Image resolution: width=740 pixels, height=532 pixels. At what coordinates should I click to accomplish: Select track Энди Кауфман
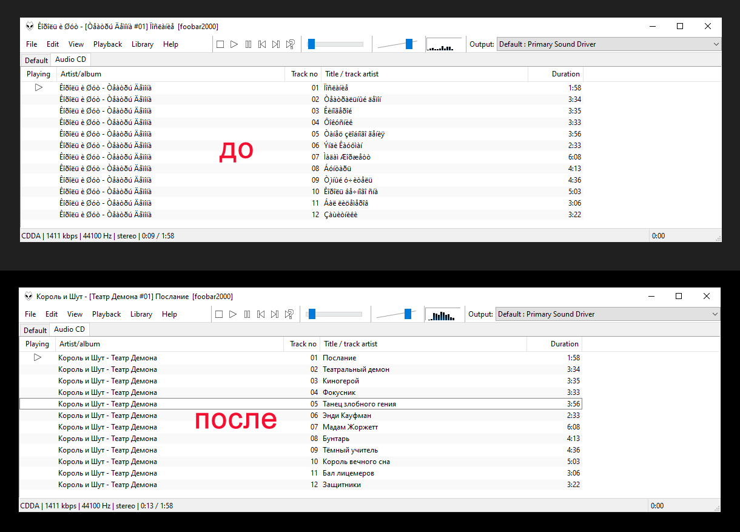click(x=301, y=416)
